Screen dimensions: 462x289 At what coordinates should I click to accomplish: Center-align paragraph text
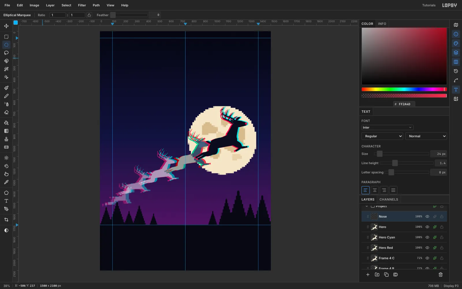(375, 190)
